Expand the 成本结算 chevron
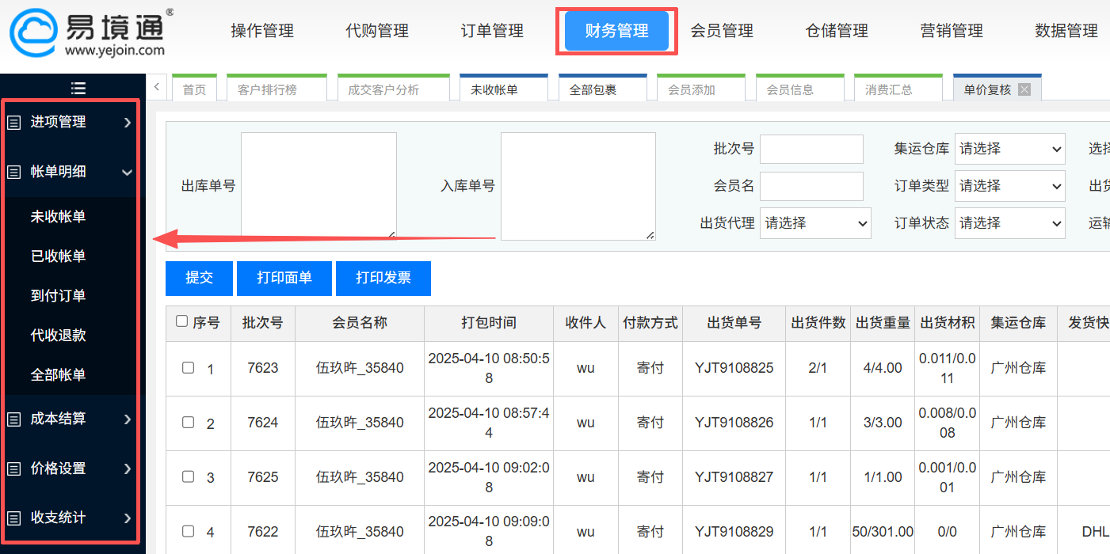The width and height of the screenshot is (1110, 554). [128, 419]
